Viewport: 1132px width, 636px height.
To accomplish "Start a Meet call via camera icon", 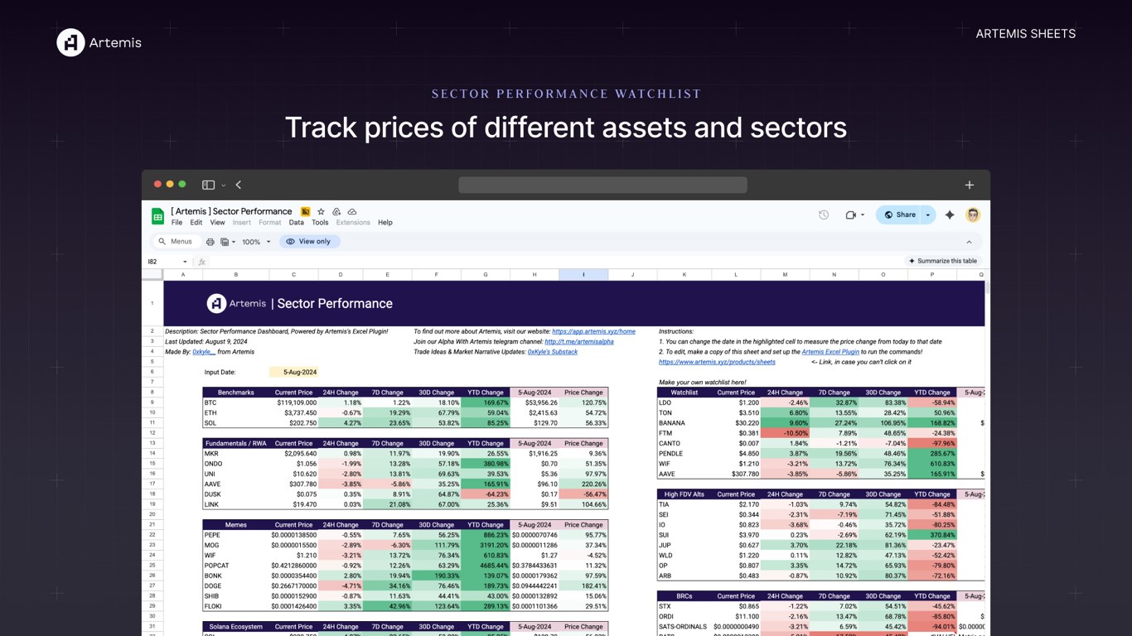I will (x=850, y=214).
